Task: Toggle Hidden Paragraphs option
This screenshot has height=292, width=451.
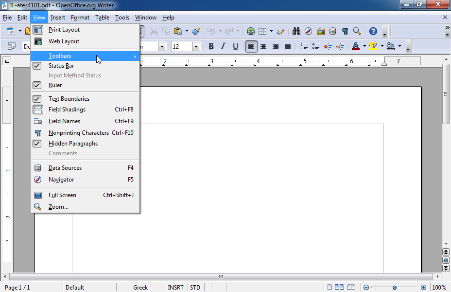Action: pyautogui.click(x=85, y=144)
